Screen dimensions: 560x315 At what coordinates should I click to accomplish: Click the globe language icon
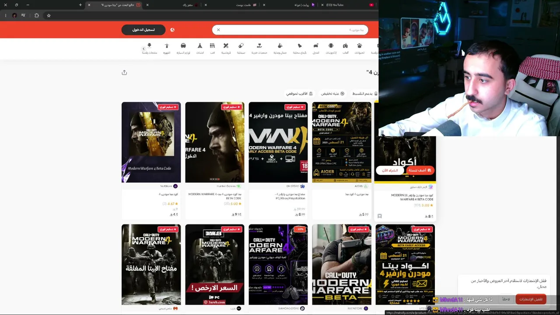pyautogui.click(x=172, y=30)
